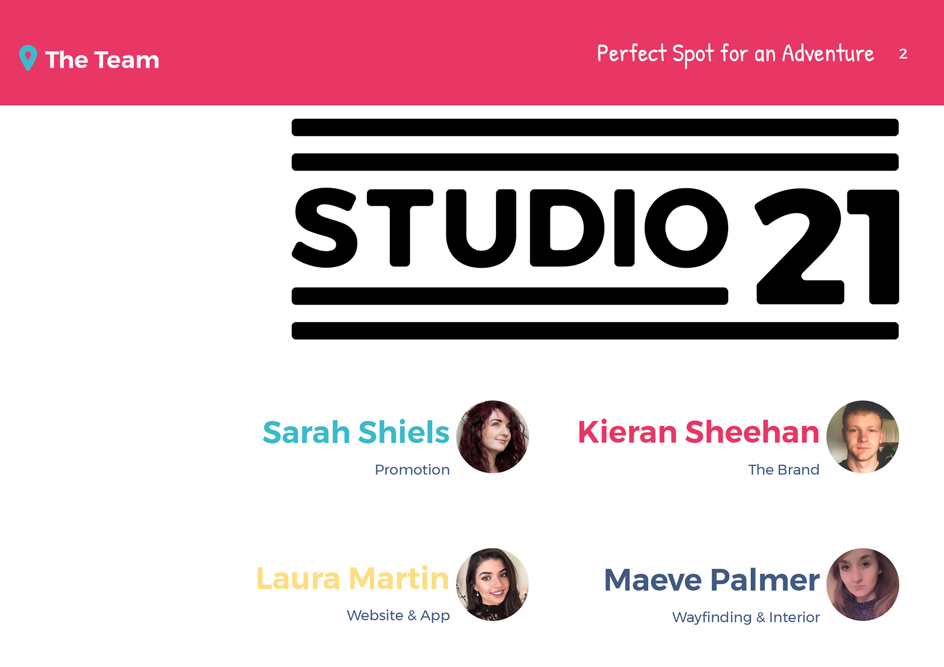
Task: Select 'Wayfinding & Interior' role label
Action: click(746, 617)
